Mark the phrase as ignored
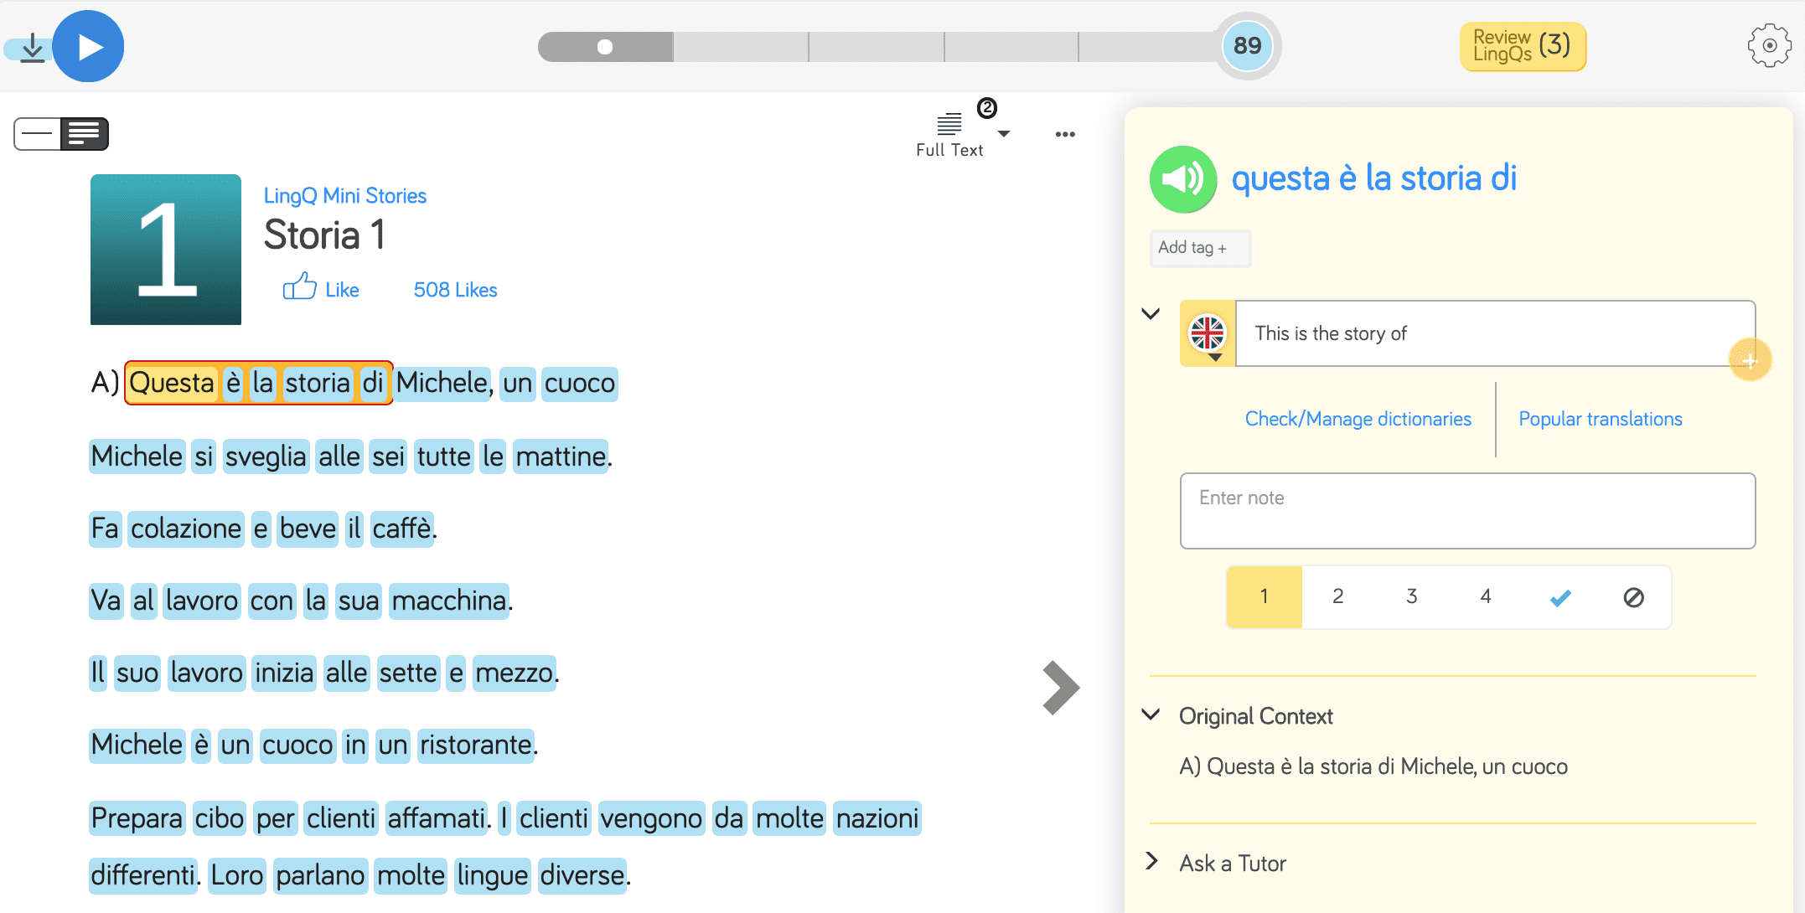Image resolution: width=1805 pixels, height=913 pixels. click(1633, 597)
